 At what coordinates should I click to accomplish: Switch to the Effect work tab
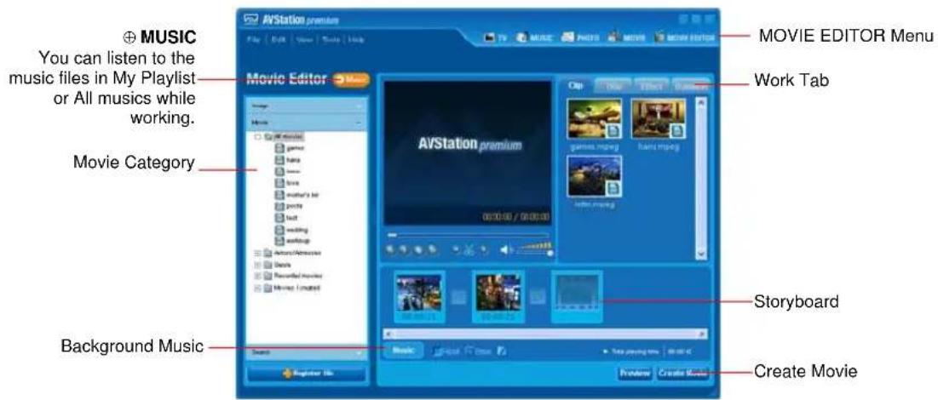pos(652,87)
